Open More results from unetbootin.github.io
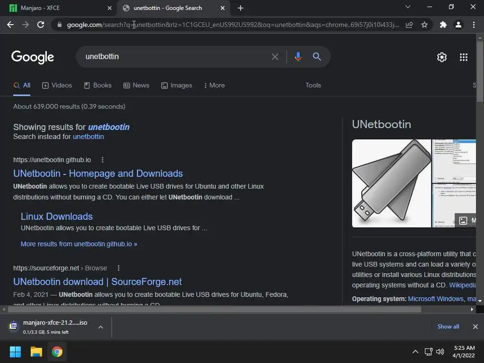Screen dimensions: 484x363 coord(79,244)
